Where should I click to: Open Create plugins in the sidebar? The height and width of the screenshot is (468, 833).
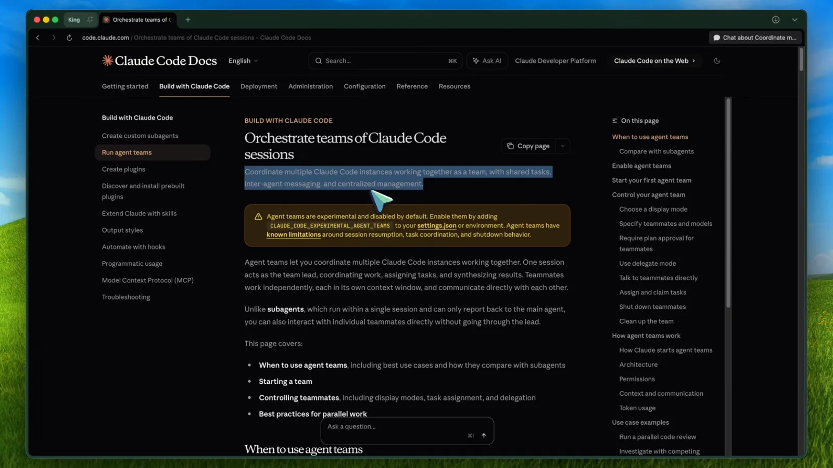[123, 169]
